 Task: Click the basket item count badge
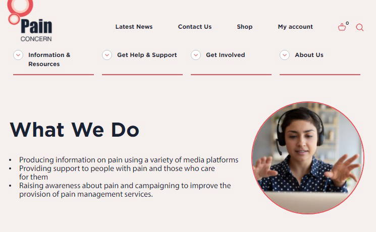(x=347, y=23)
